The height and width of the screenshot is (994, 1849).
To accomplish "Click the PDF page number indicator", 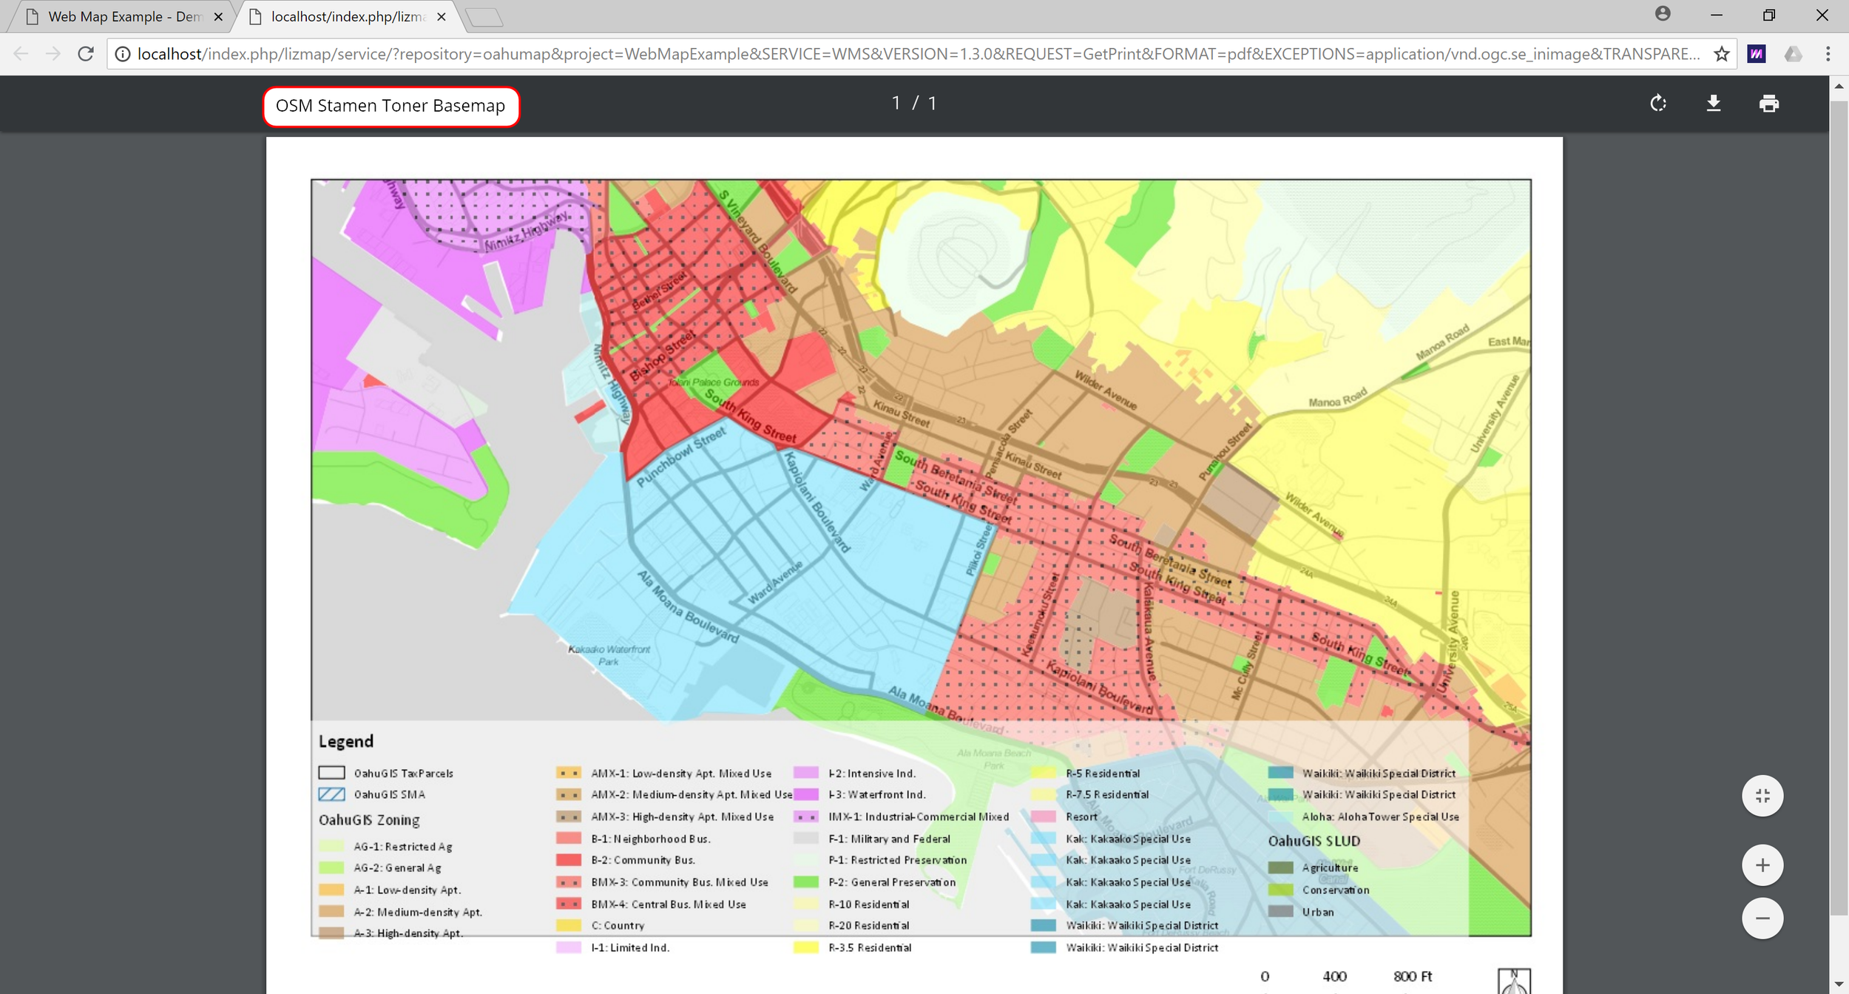I will pyautogui.click(x=914, y=104).
